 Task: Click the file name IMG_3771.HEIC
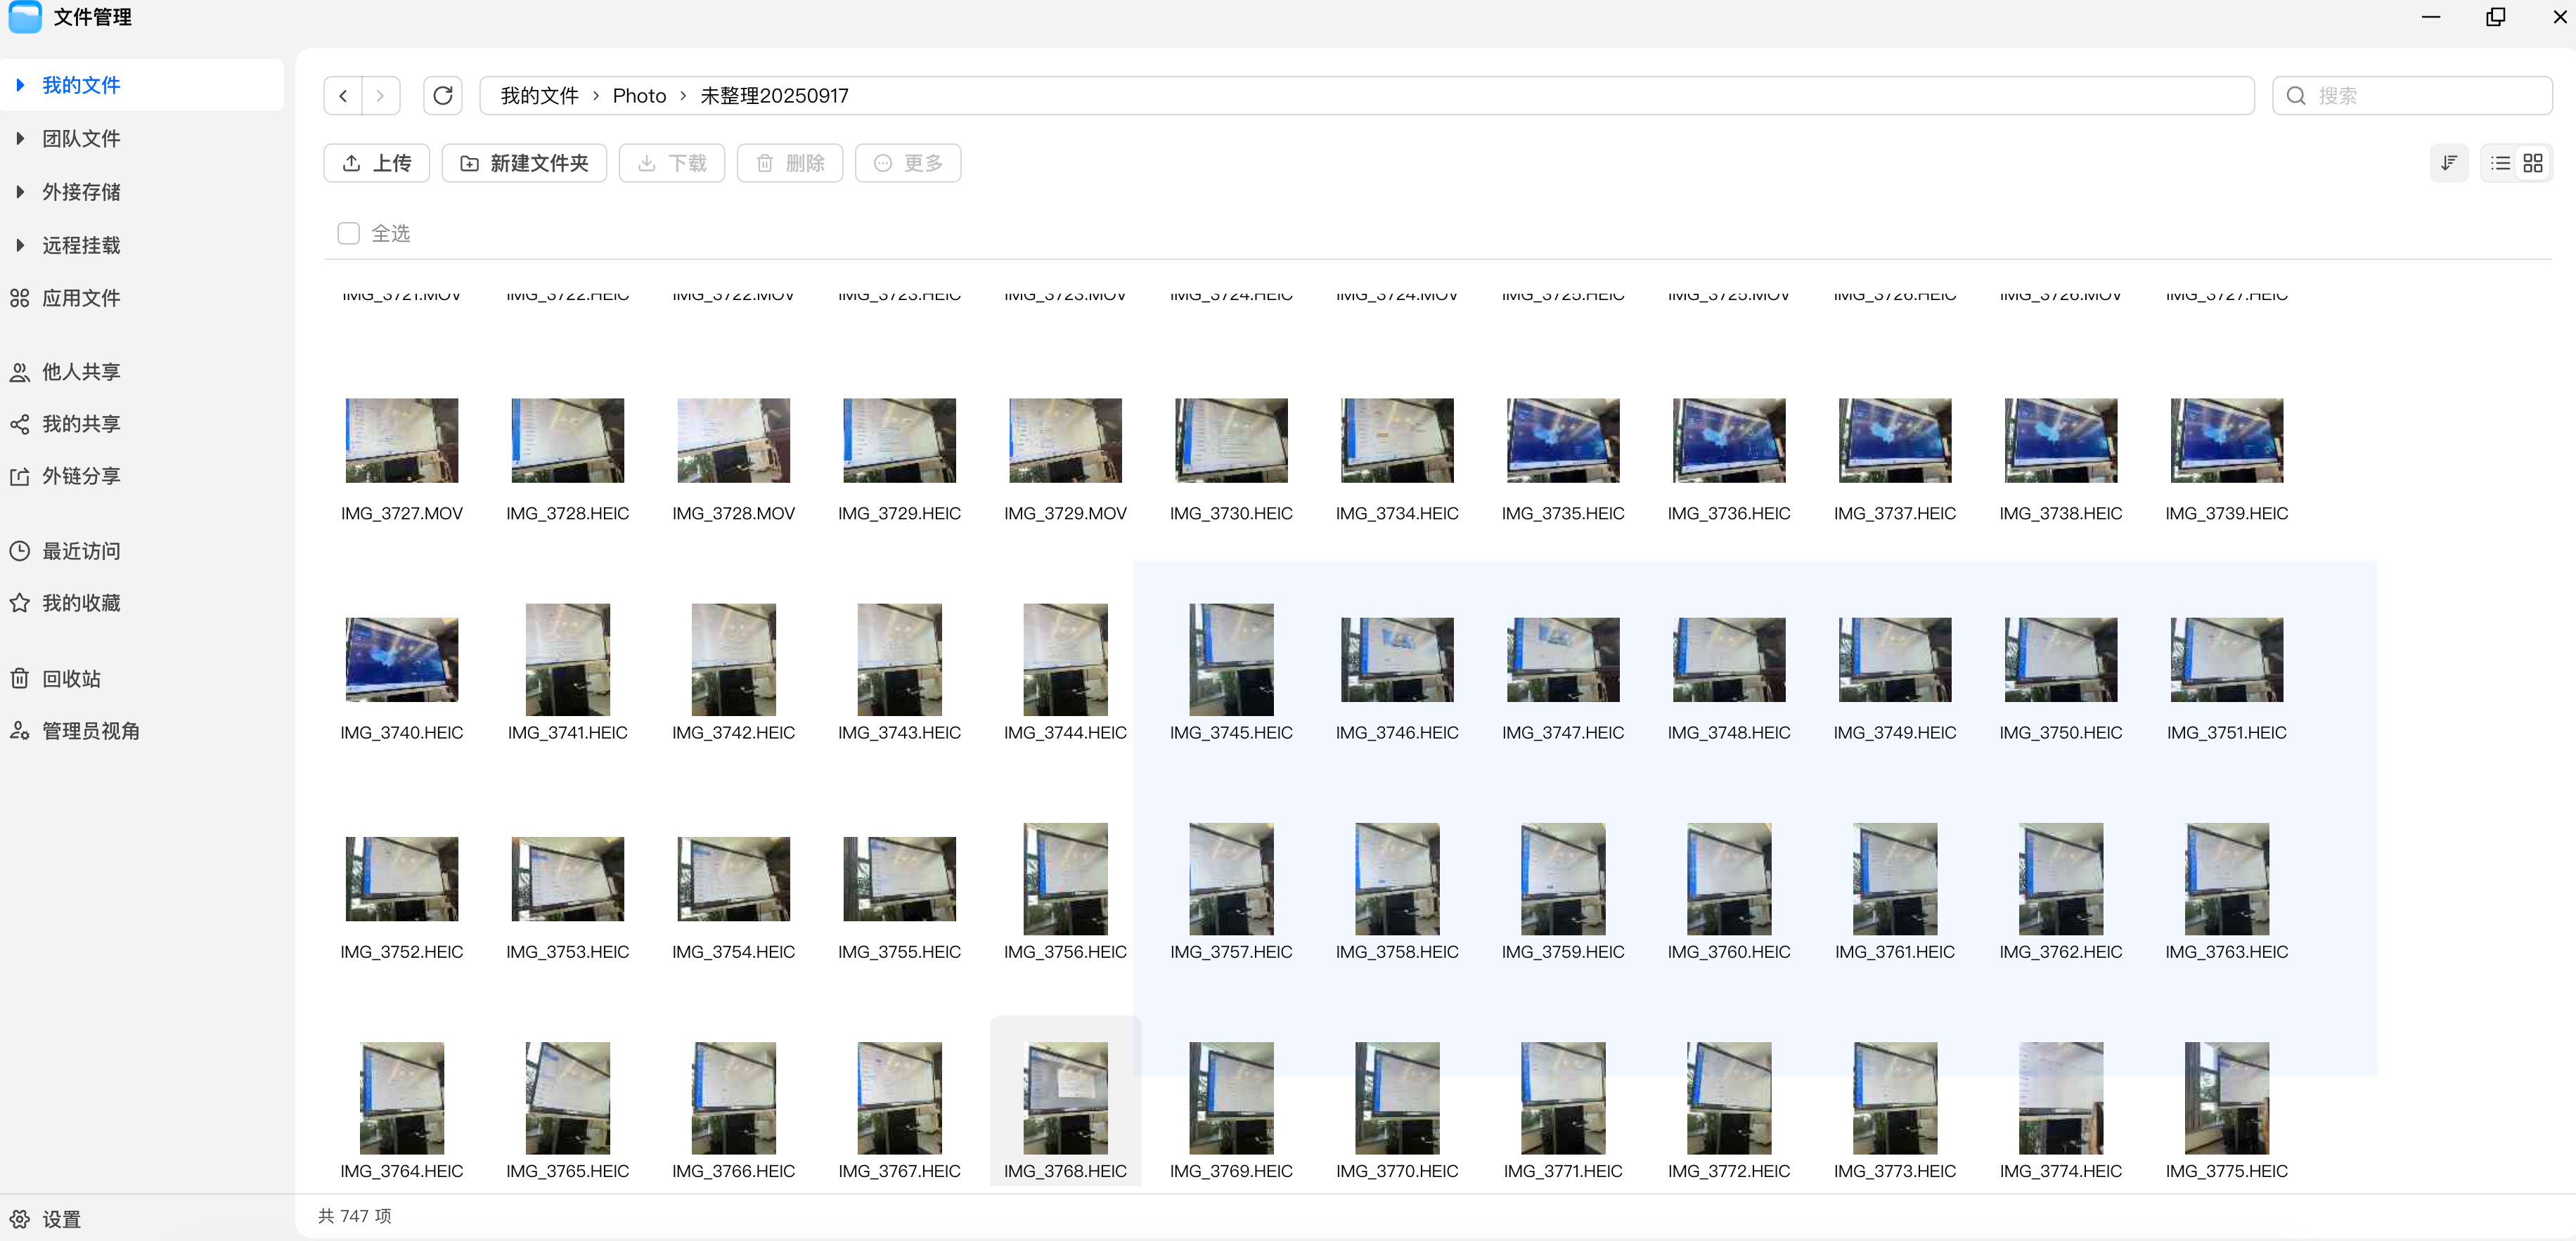click(1563, 1171)
